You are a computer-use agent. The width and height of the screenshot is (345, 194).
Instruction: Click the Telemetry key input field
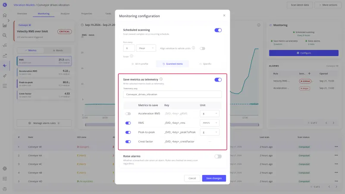click(172, 94)
